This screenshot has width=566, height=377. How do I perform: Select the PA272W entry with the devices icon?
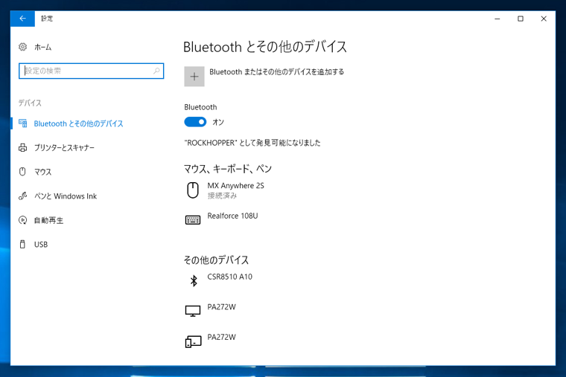222,337
